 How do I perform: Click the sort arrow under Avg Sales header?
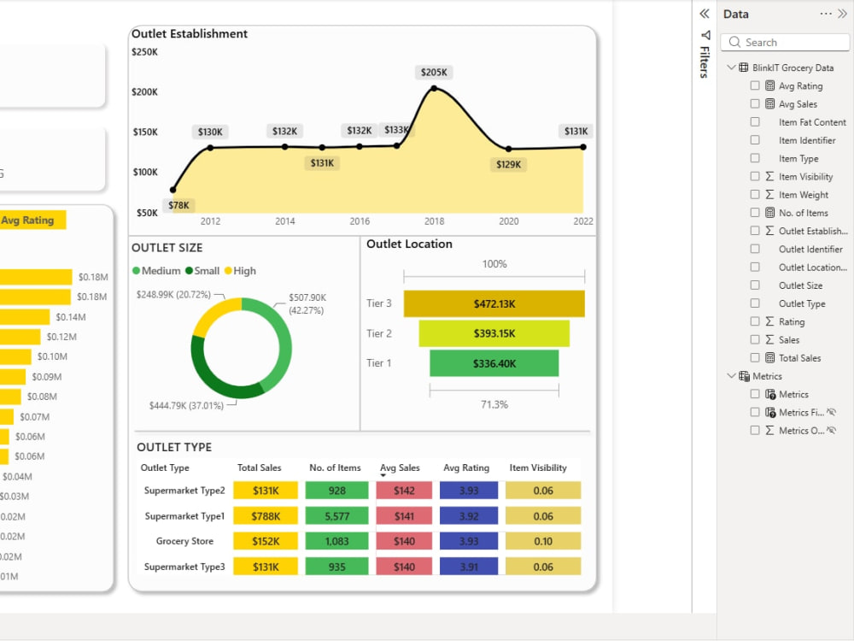point(383,476)
